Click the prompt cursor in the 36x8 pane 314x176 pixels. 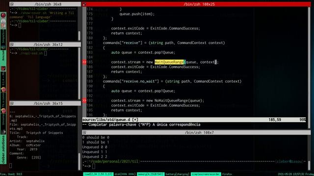(20, 25)
